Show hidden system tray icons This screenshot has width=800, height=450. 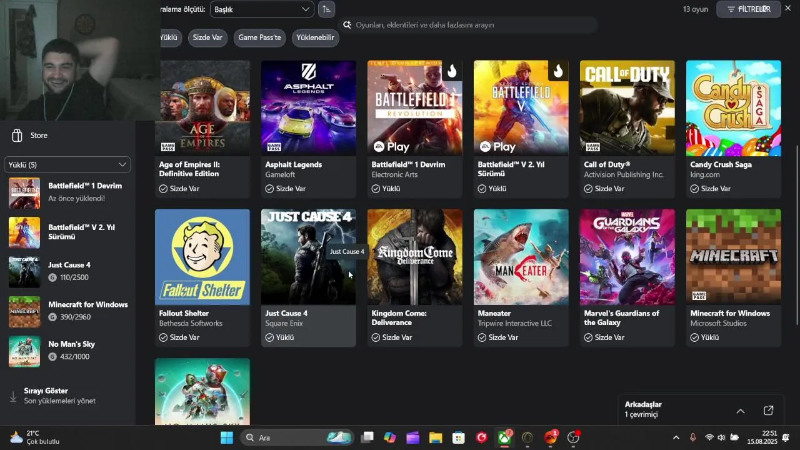pos(676,437)
